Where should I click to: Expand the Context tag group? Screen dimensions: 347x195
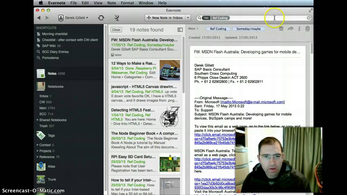[x=38, y=145]
